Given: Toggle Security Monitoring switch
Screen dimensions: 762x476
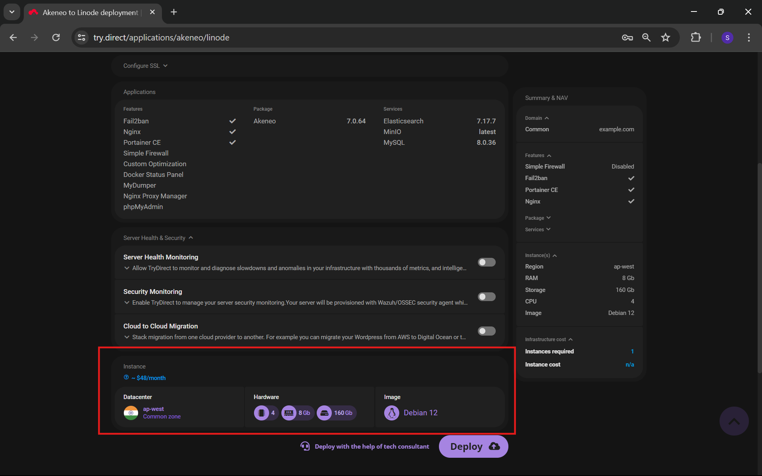Looking at the screenshot, I should click(486, 296).
